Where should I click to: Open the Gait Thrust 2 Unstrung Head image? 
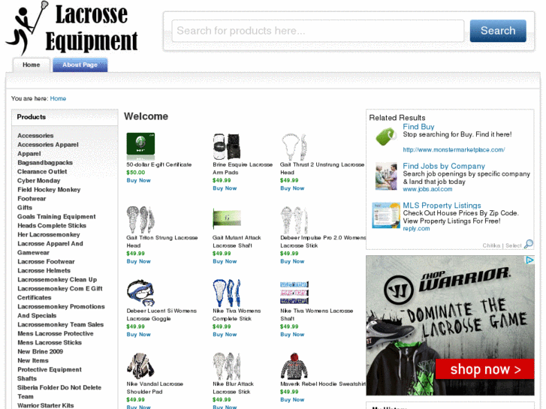coord(294,147)
